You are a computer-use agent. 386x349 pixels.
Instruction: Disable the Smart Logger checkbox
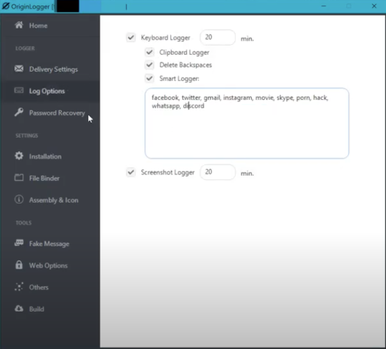pyautogui.click(x=150, y=79)
